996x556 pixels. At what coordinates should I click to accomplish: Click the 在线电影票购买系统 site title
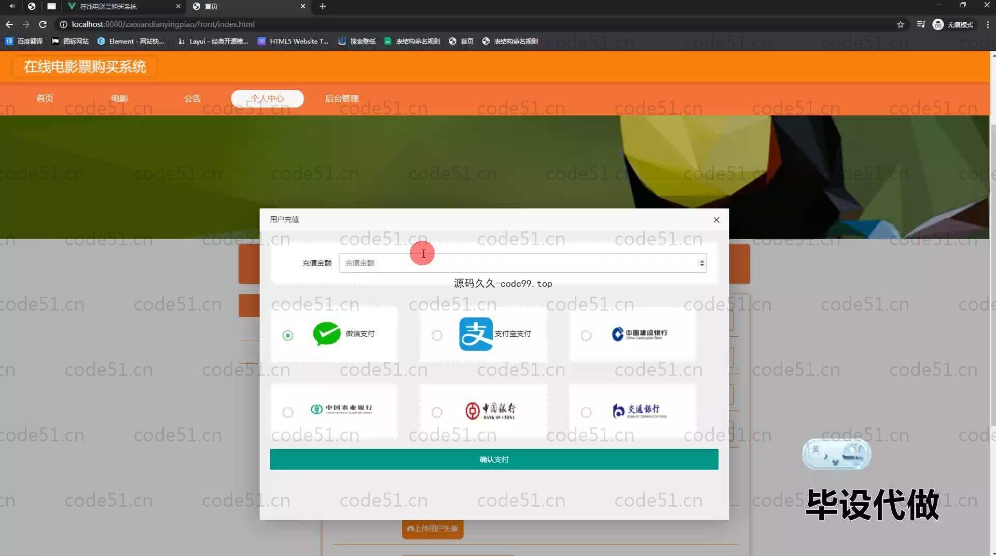[x=85, y=66]
